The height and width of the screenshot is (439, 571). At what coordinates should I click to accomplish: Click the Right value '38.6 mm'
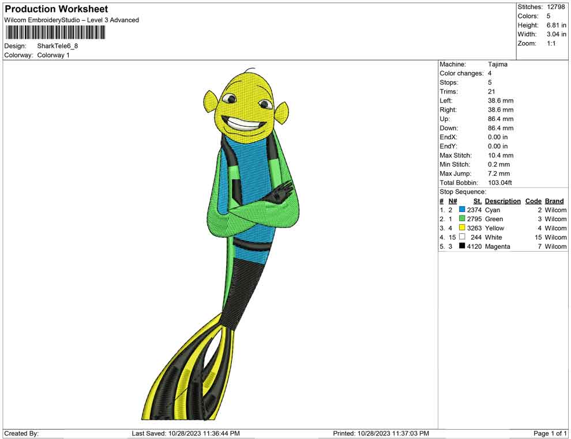[x=501, y=110]
